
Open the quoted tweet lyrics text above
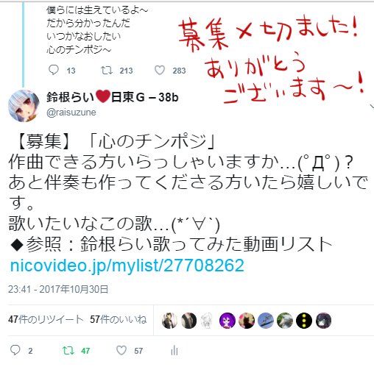tap(97, 30)
